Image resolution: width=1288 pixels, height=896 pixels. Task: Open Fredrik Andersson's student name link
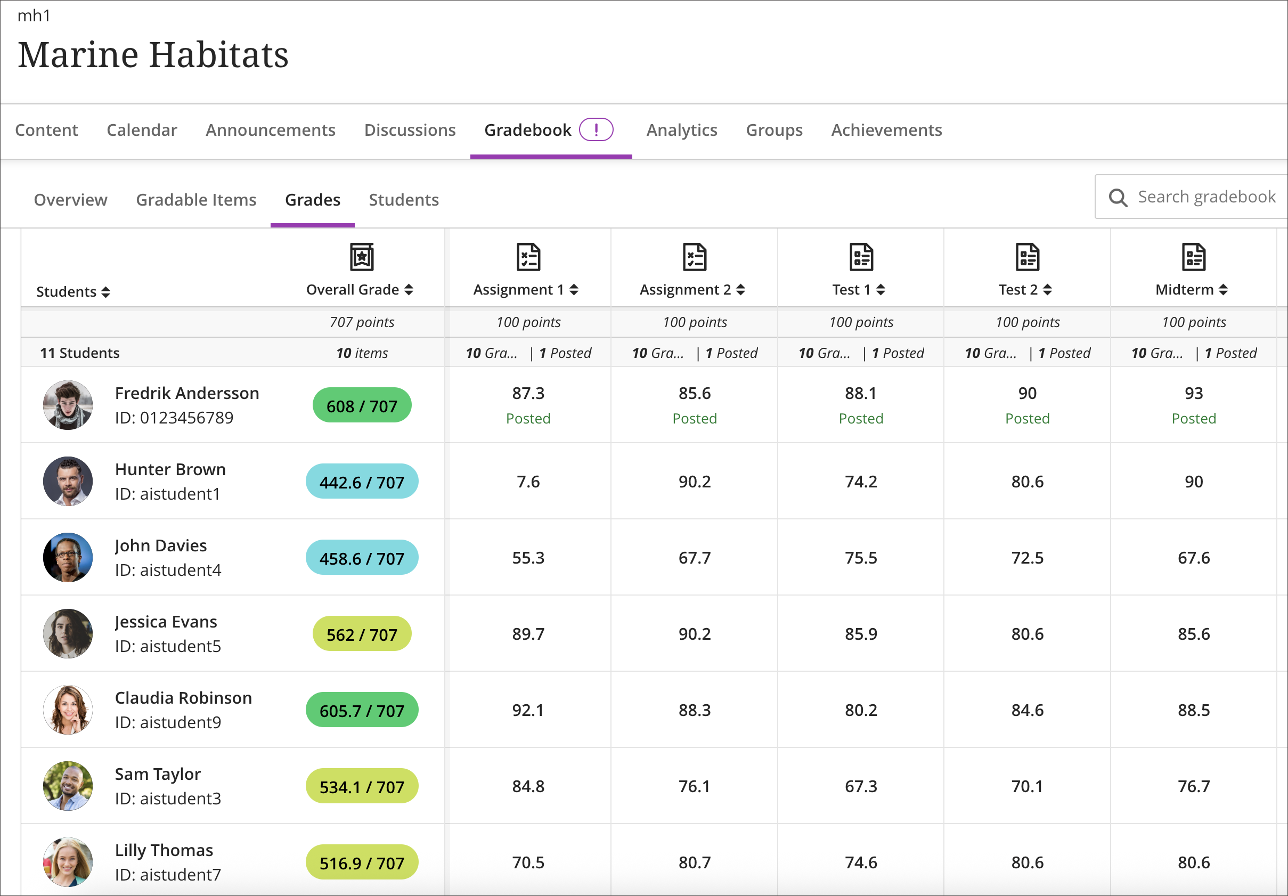[x=187, y=393]
